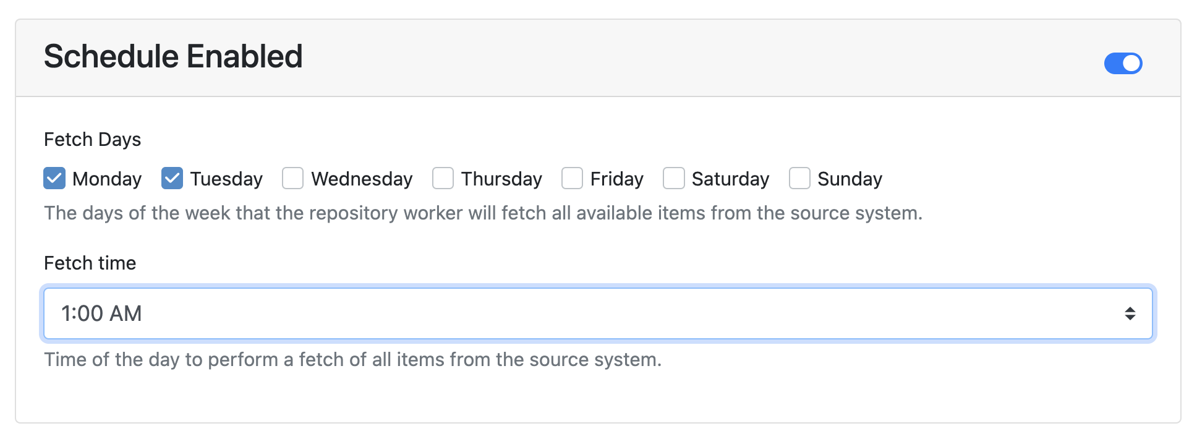Click the "Sunday" label text
The width and height of the screenshot is (1197, 439).
(850, 179)
